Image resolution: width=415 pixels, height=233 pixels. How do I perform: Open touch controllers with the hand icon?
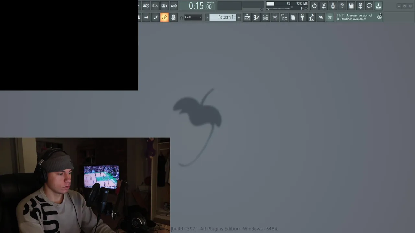click(x=321, y=17)
